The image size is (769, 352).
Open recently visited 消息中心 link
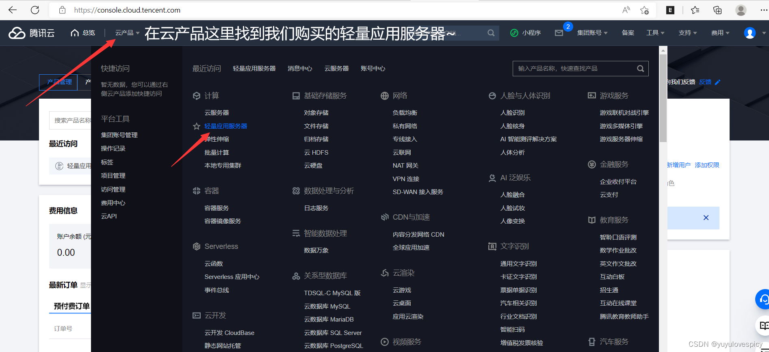tap(300, 69)
